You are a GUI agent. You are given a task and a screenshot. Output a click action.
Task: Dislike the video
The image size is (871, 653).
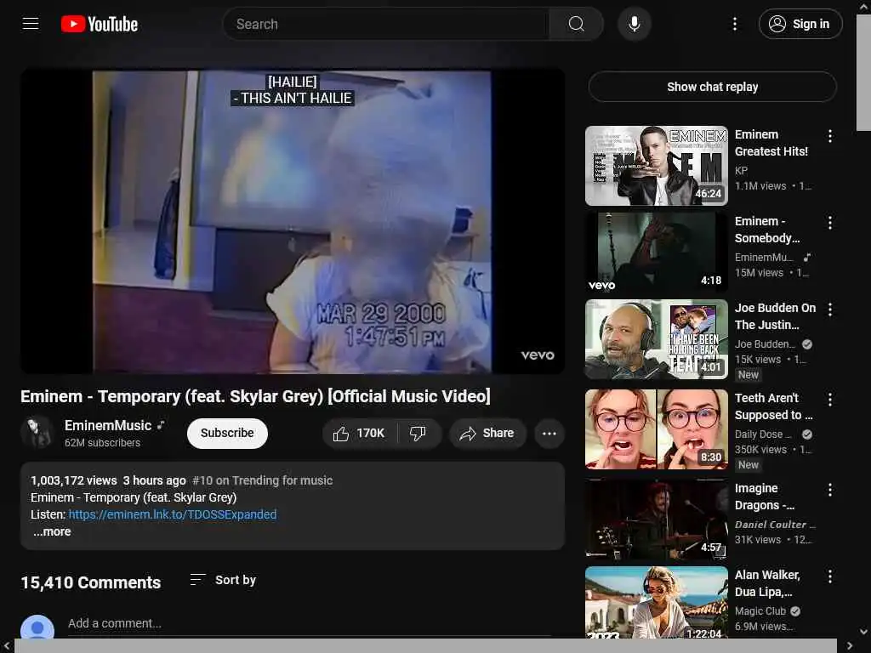418,433
